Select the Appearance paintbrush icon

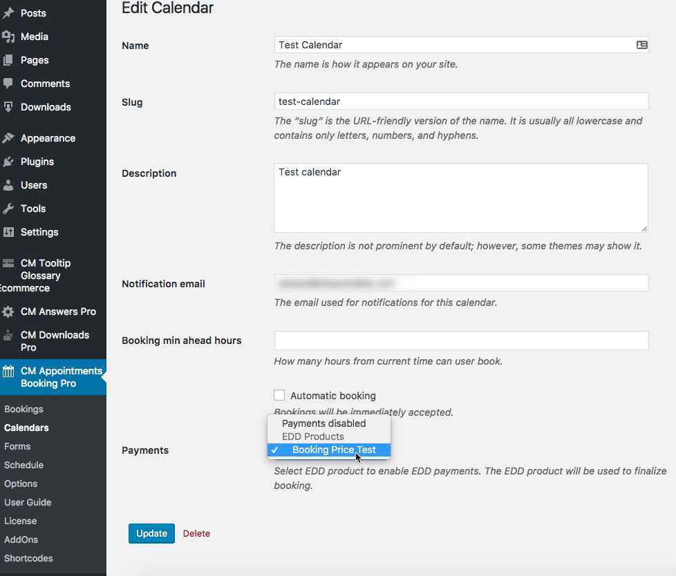click(x=8, y=138)
